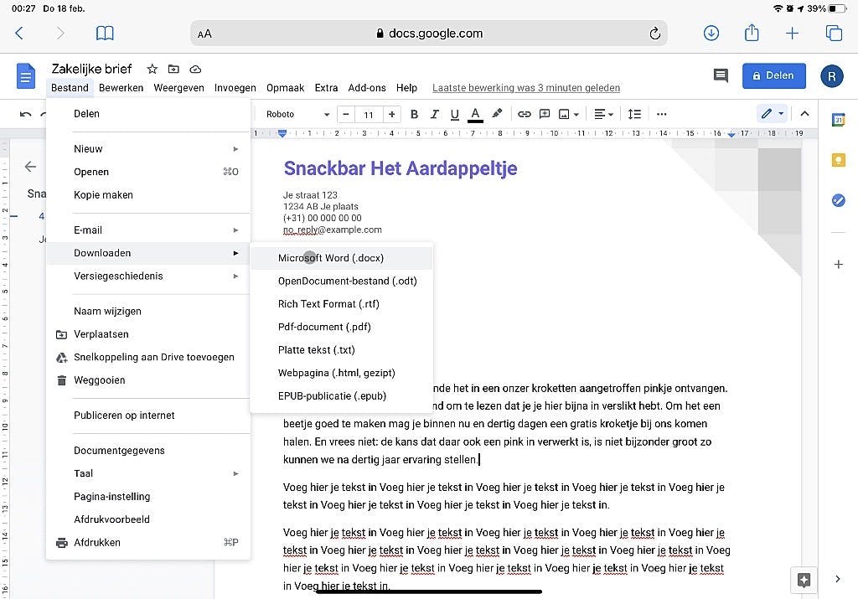Open comment history speech bubble icon
858x599 pixels.
pos(721,75)
